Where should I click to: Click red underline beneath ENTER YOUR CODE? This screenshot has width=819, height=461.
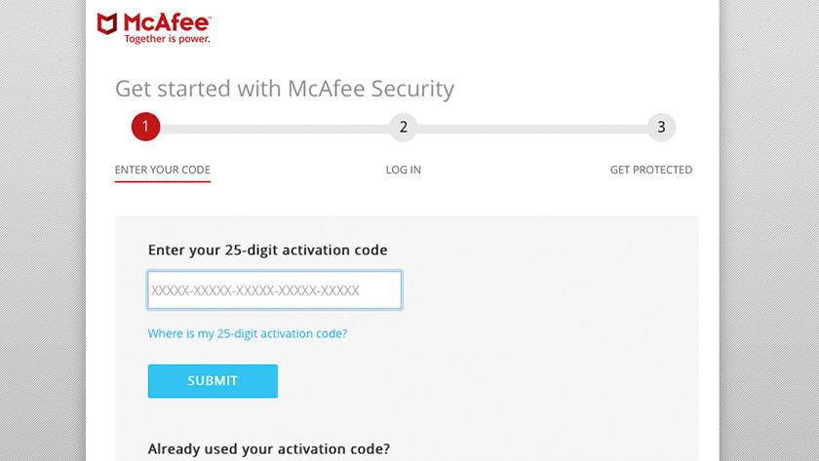click(163, 181)
